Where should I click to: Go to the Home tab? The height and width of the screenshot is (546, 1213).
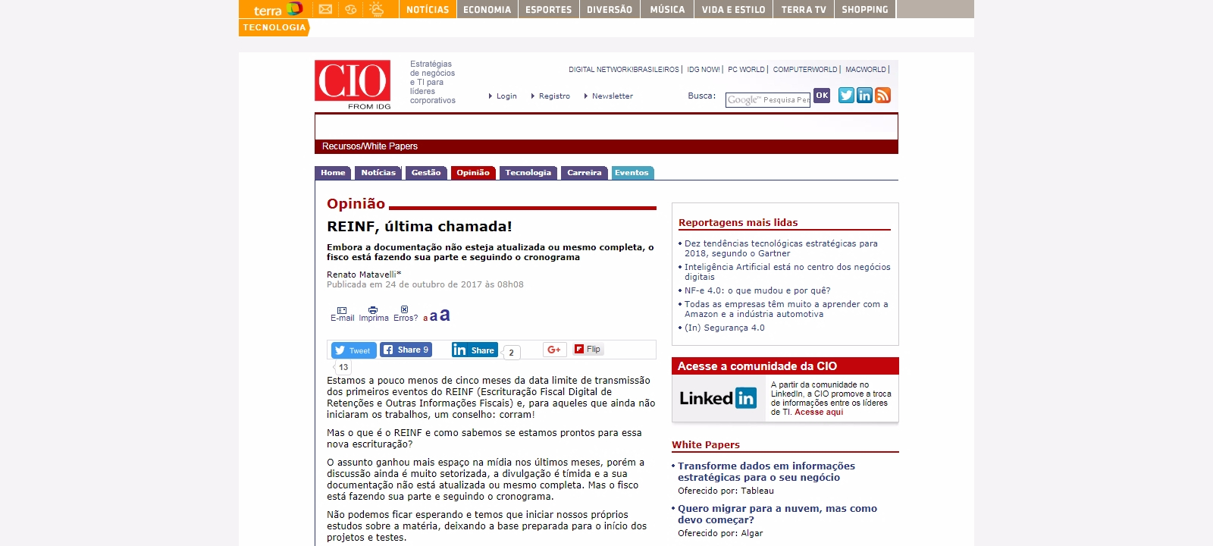333,173
